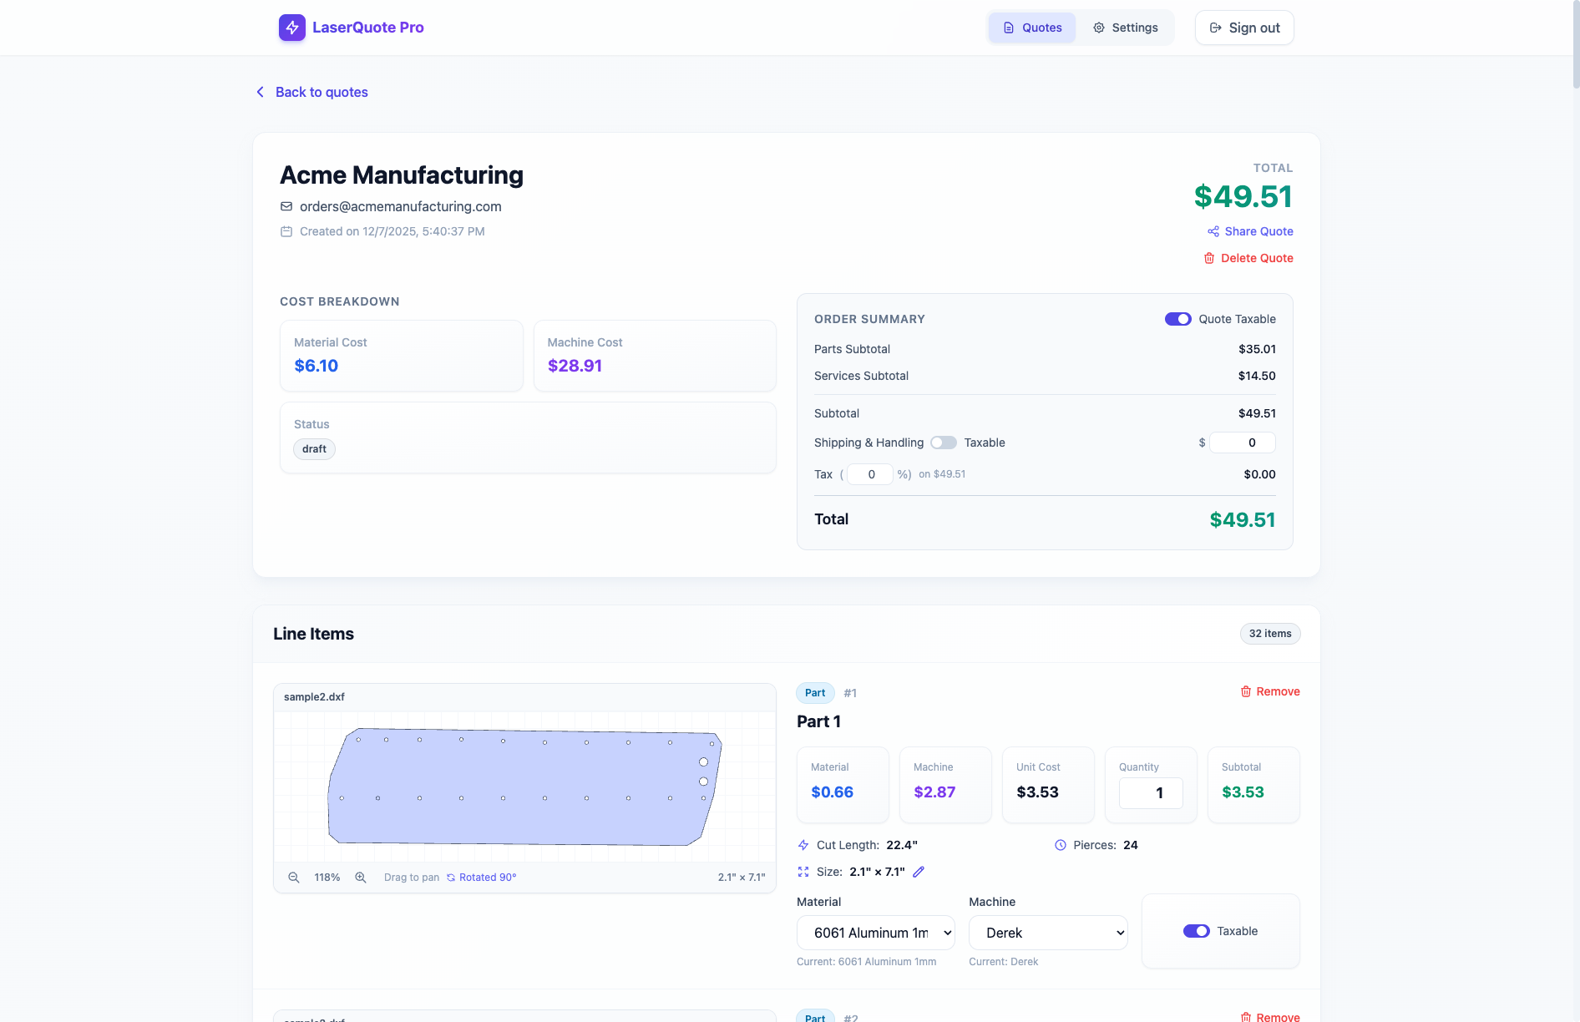Click the pencil icon to edit size
Screen dimensions: 1580x1022
[919, 872]
